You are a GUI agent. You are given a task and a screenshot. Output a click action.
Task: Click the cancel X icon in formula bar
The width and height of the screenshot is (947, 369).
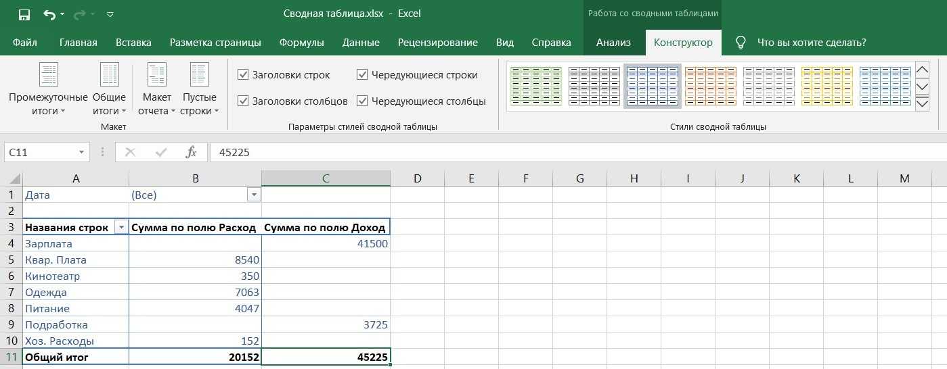click(130, 153)
